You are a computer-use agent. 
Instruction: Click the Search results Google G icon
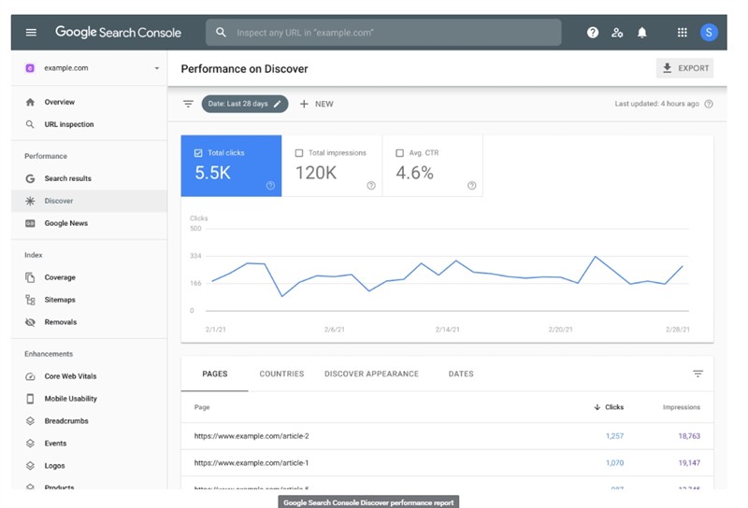pyautogui.click(x=30, y=178)
